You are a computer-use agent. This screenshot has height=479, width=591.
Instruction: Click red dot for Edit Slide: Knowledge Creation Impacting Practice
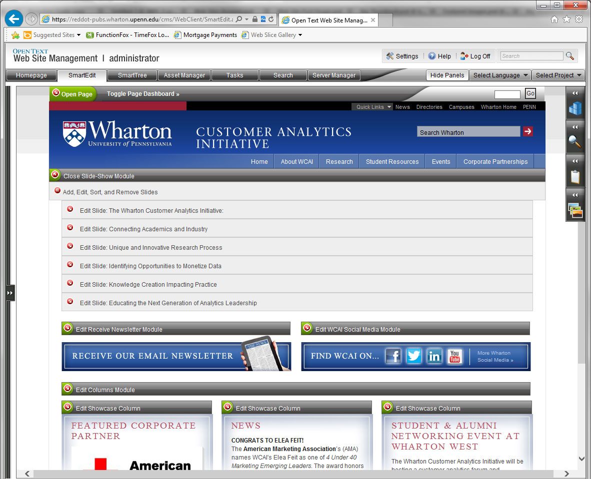pyautogui.click(x=70, y=283)
